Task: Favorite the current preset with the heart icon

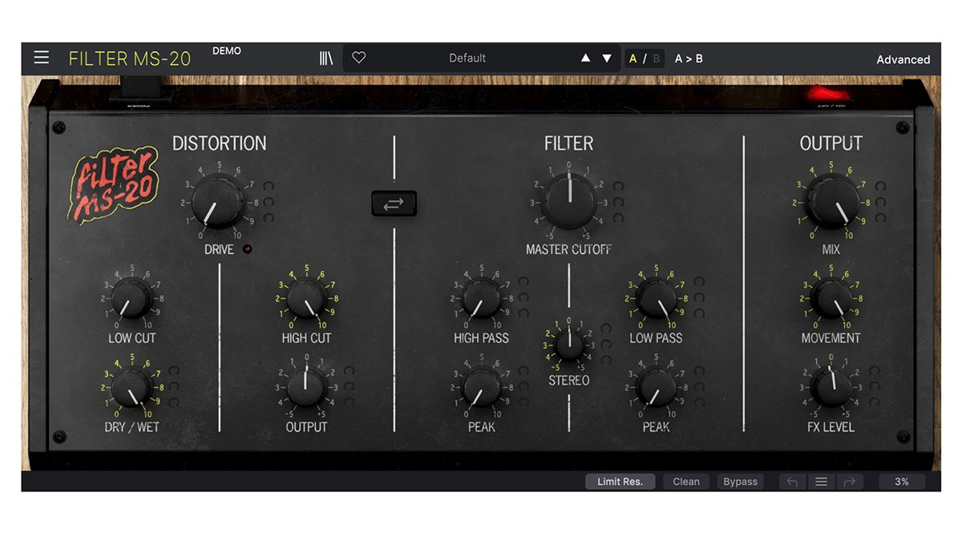Action: coord(358,57)
